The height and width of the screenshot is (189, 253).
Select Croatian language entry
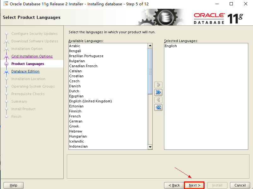(x=108, y=76)
